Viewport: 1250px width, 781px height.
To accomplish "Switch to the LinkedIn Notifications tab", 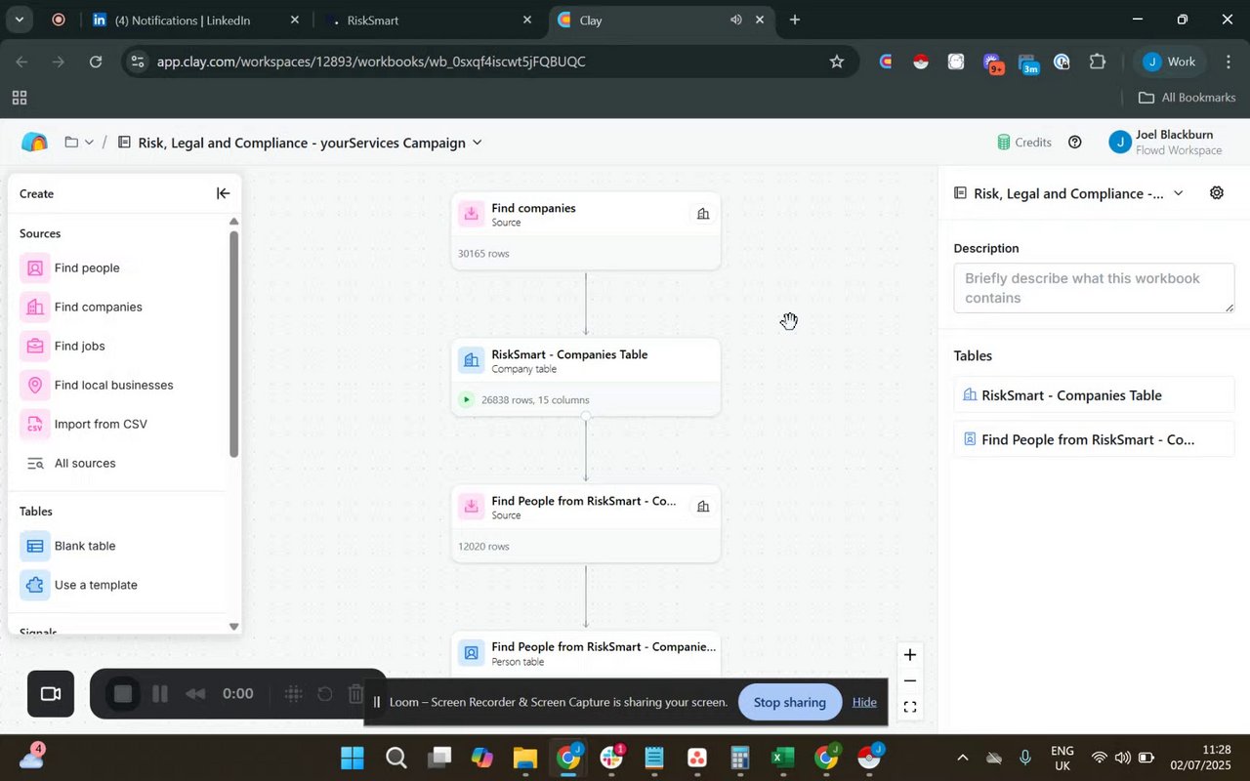I will point(195,20).
